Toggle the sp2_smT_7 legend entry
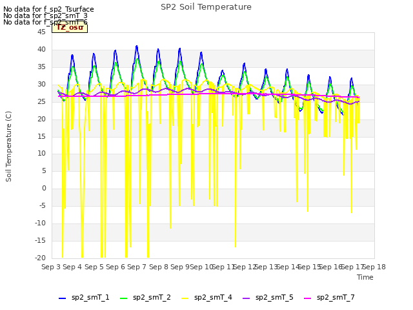The width and height of the screenshot is (413, 310). click(x=329, y=298)
